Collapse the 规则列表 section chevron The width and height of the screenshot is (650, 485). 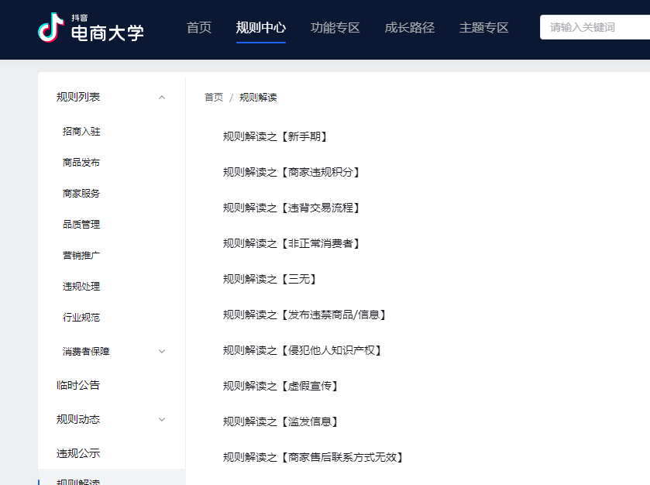point(162,98)
